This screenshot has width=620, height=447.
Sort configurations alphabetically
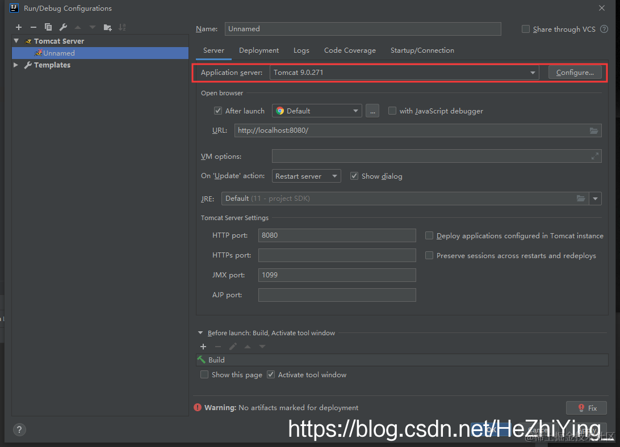(122, 27)
